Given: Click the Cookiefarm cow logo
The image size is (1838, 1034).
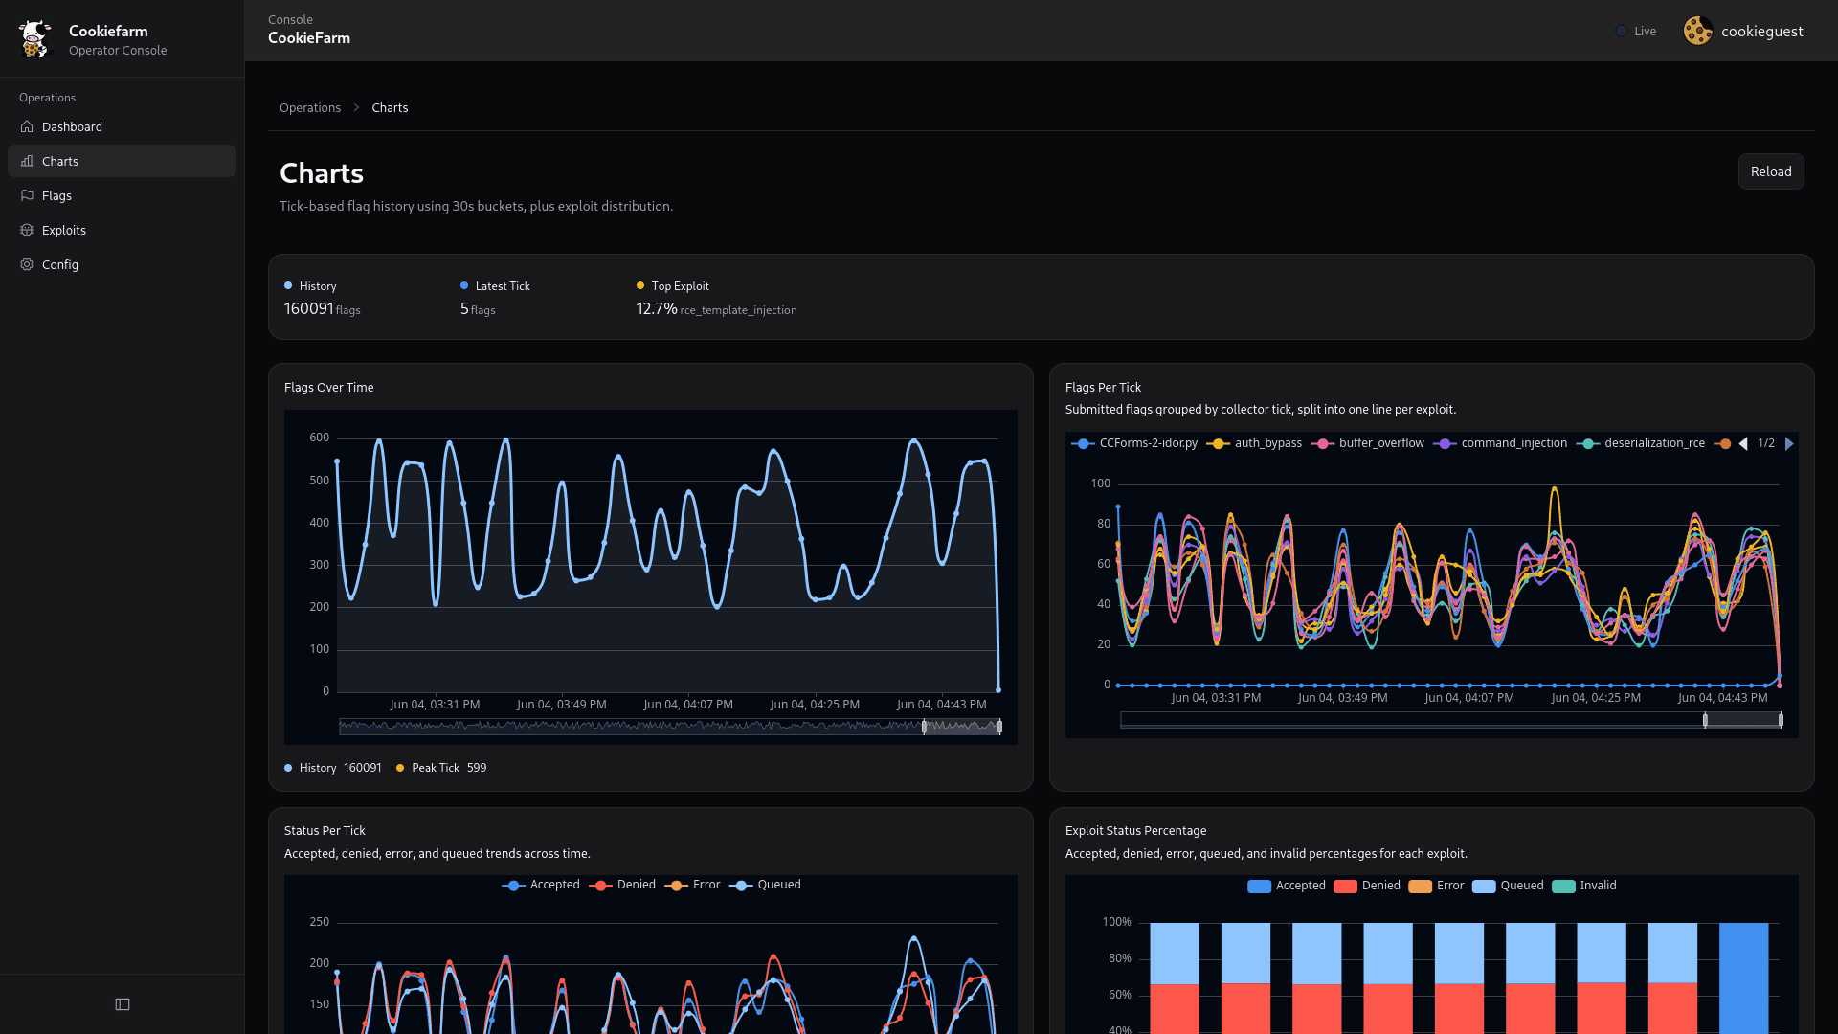Looking at the screenshot, I should [x=35, y=39].
